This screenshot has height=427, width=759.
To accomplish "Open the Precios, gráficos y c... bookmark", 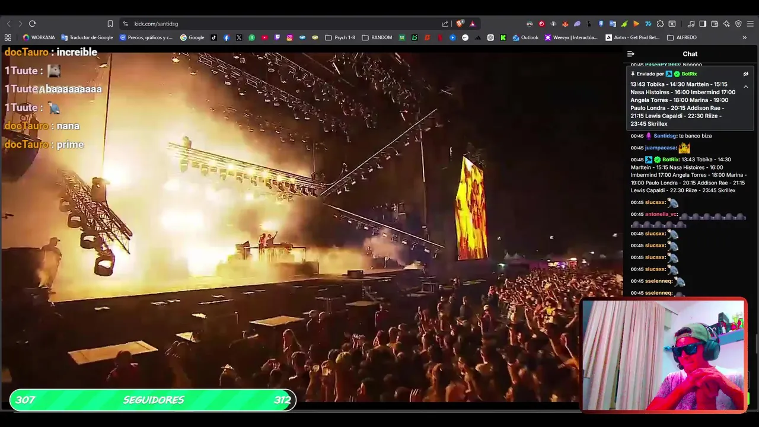I will click(146, 37).
